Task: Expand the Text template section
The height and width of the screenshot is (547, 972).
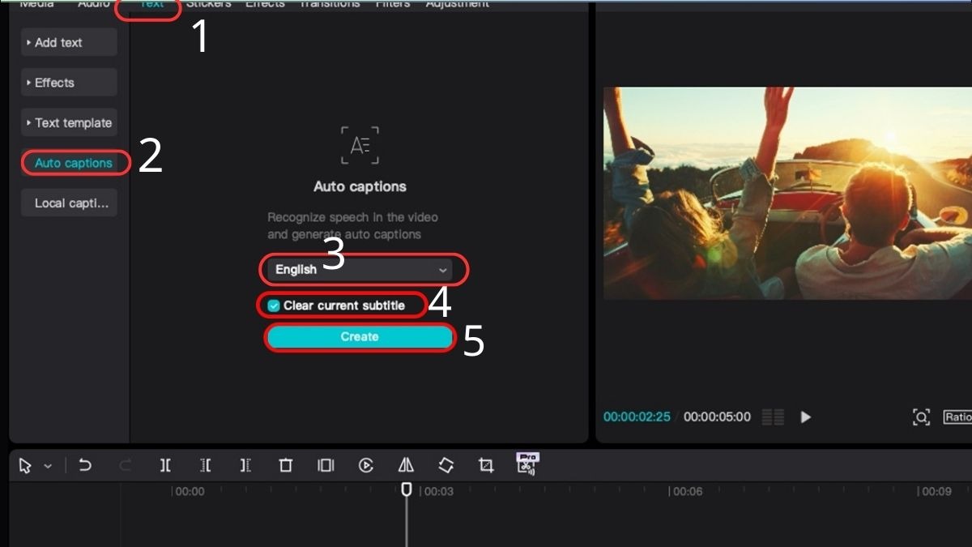Action: (x=69, y=122)
